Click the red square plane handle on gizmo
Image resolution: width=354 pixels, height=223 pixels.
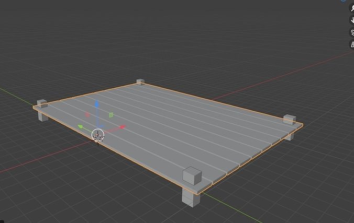point(87,115)
